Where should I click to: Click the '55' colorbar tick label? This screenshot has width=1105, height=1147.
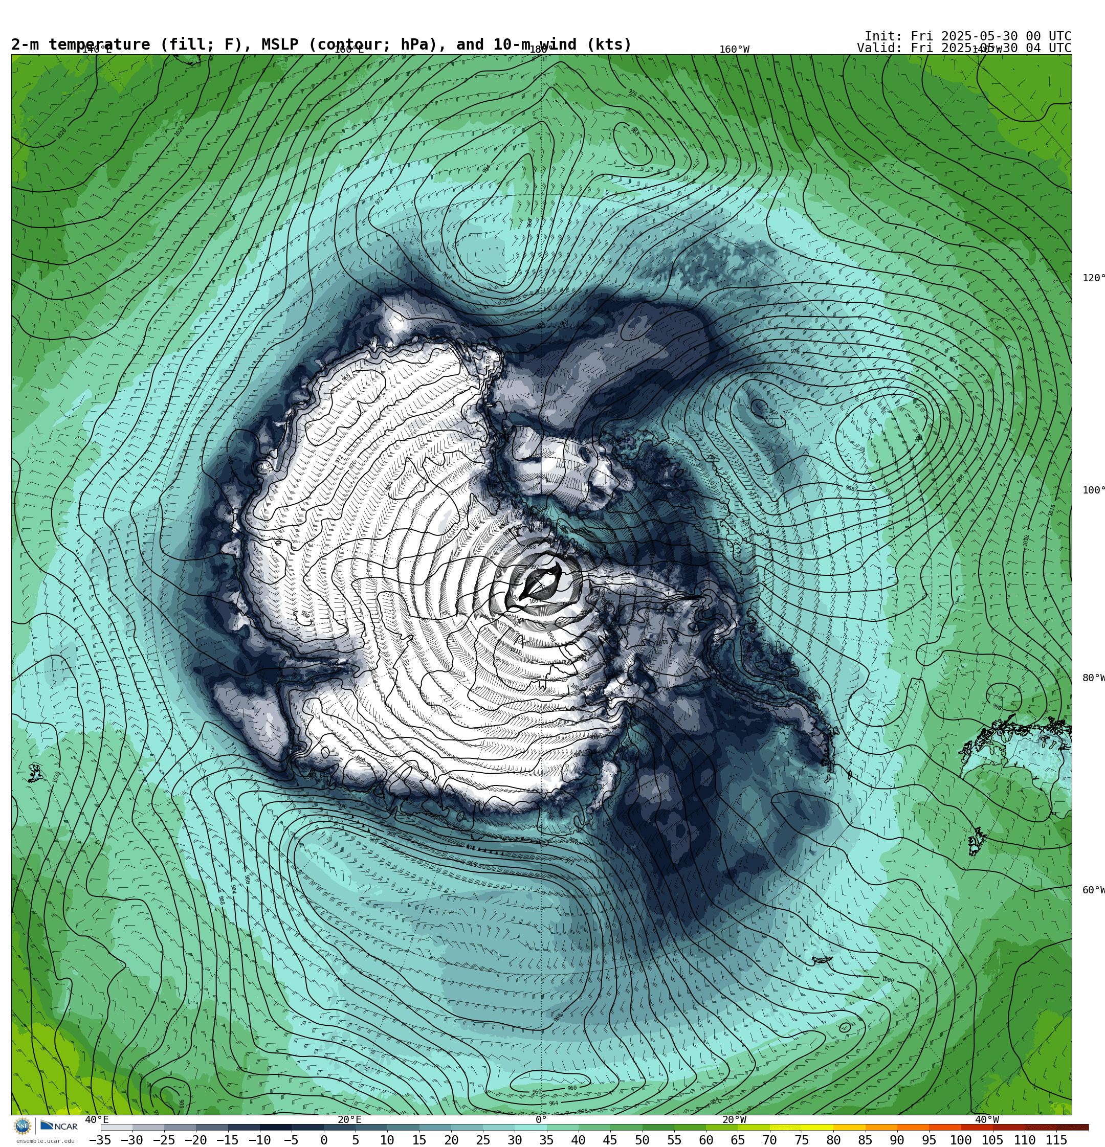tap(674, 1140)
